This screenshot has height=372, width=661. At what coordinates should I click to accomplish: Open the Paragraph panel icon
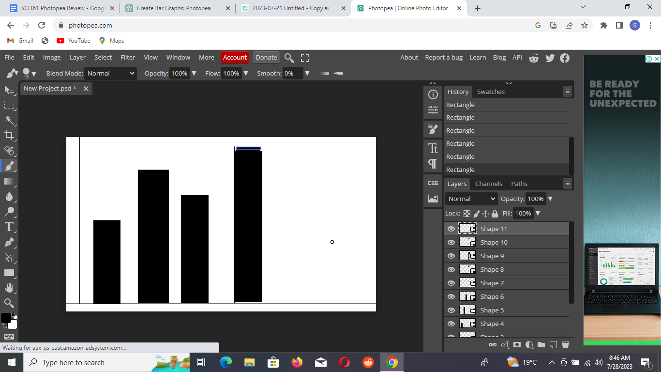click(432, 164)
